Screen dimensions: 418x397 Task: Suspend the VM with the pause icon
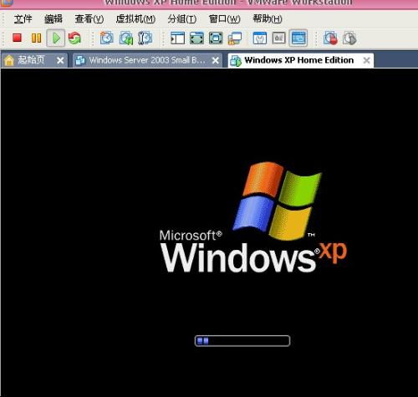(36, 38)
